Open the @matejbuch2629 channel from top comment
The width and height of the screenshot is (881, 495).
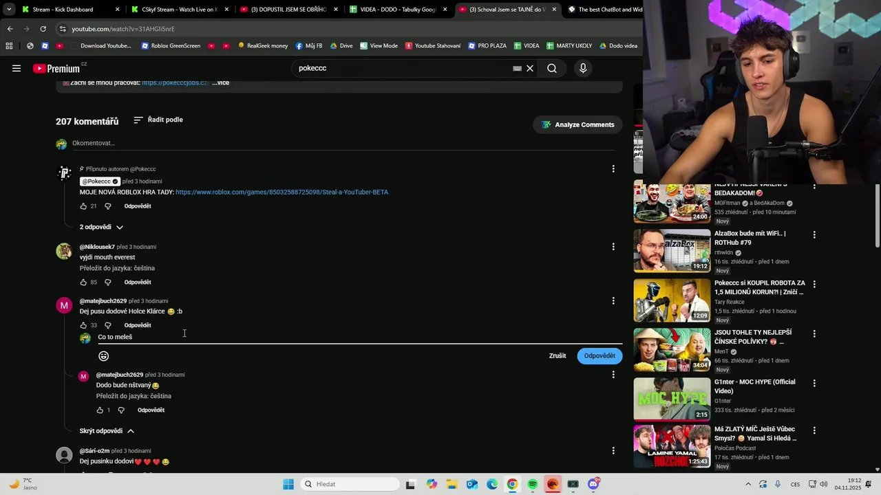tap(103, 301)
